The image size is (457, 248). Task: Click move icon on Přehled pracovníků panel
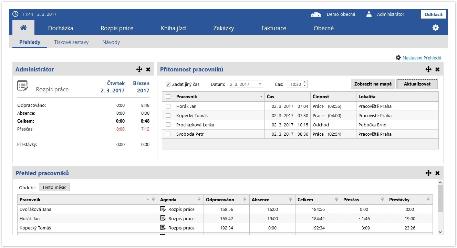(428, 173)
